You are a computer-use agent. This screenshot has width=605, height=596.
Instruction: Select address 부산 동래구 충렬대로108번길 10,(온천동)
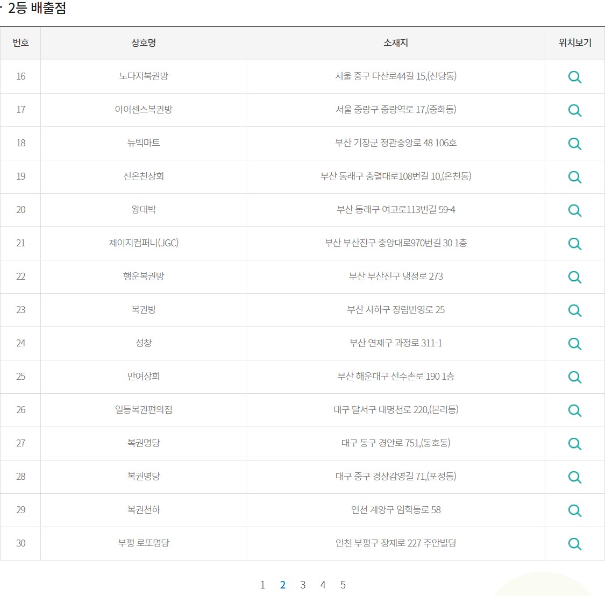395,176
